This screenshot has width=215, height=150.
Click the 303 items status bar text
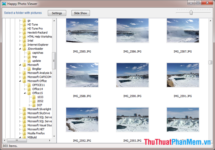[10, 146]
